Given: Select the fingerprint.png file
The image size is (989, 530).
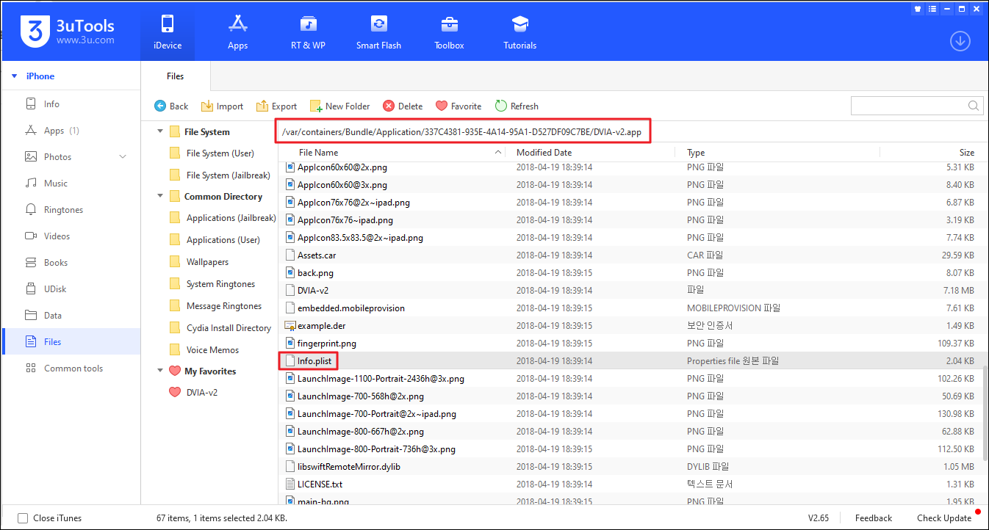Looking at the screenshot, I should click(326, 344).
